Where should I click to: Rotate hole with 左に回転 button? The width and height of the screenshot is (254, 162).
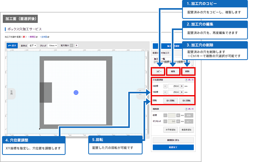click(170, 100)
